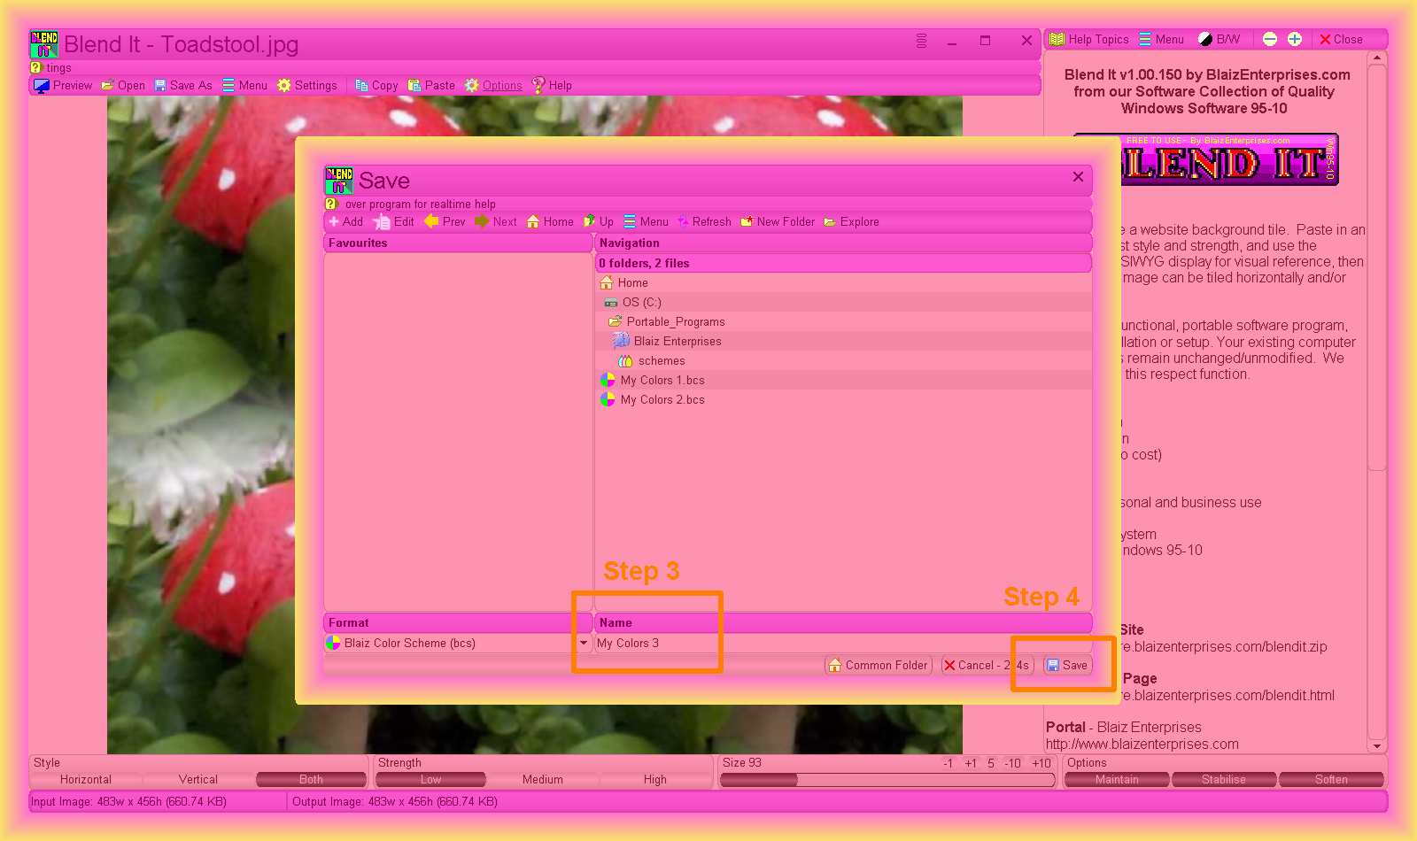The height and width of the screenshot is (841, 1417).
Task: Open Menu in Save dialog toolbar
Action: click(646, 222)
